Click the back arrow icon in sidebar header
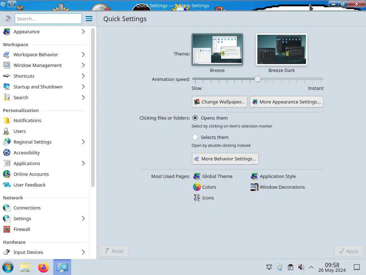This screenshot has width=366, height=275. coord(8,19)
